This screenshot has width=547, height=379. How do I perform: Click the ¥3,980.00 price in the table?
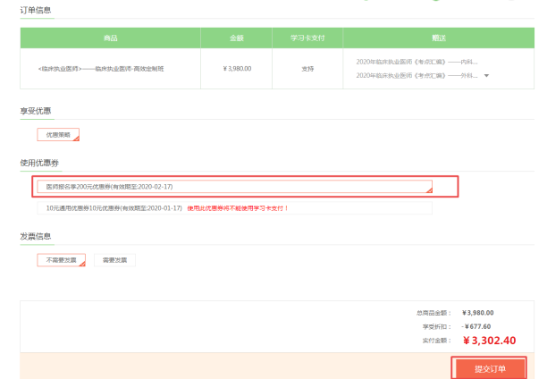tap(237, 68)
